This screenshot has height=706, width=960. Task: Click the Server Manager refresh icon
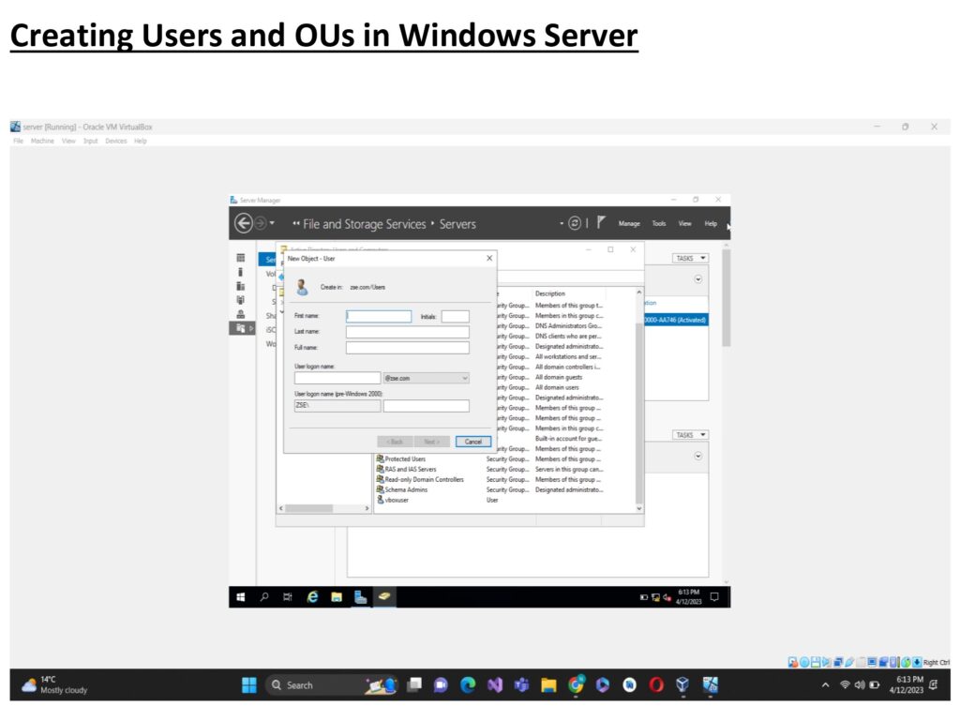(575, 223)
